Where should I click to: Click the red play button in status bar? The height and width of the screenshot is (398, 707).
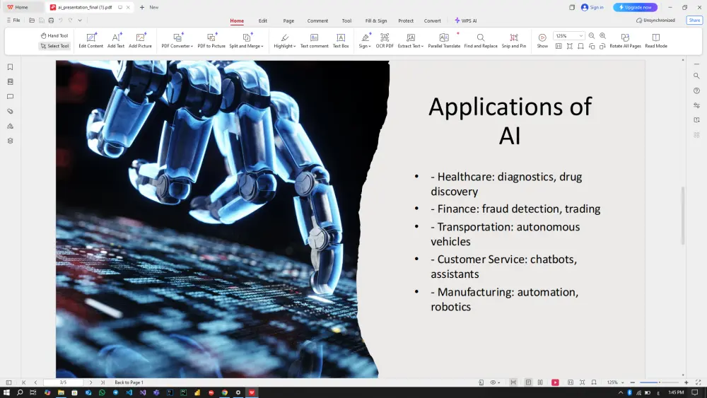[x=555, y=382]
